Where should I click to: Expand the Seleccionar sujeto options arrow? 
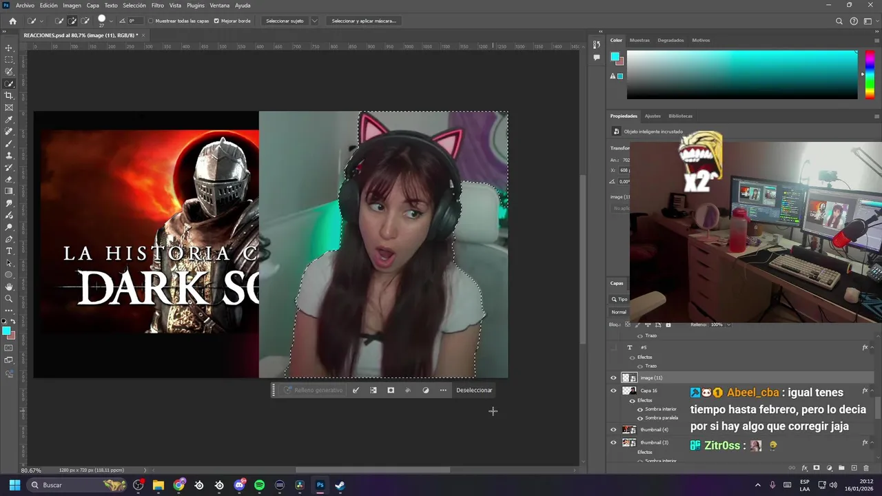click(315, 21)
